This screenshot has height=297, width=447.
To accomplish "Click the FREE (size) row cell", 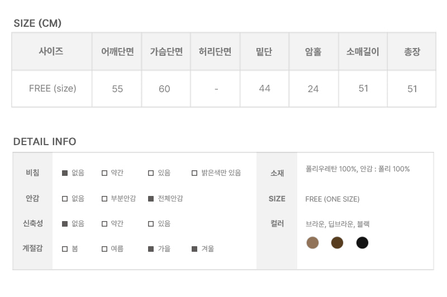I will 52,89.
